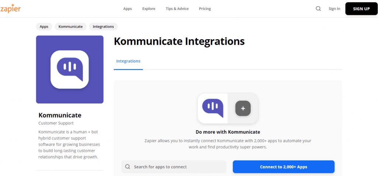Click the large Kommunicate logo tile

click(70, 70)
